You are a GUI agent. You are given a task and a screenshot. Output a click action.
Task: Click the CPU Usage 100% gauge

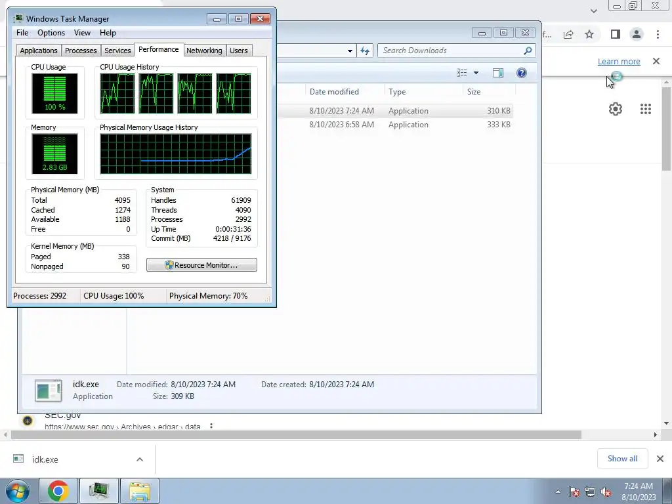pos(54,93)
